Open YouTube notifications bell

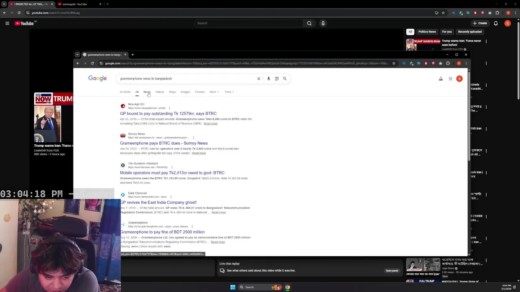point(496,24)
